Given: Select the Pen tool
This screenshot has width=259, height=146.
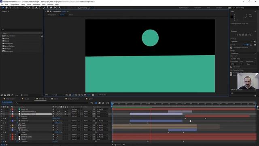Looking at the screenshot, I should [x=36, y=8].
